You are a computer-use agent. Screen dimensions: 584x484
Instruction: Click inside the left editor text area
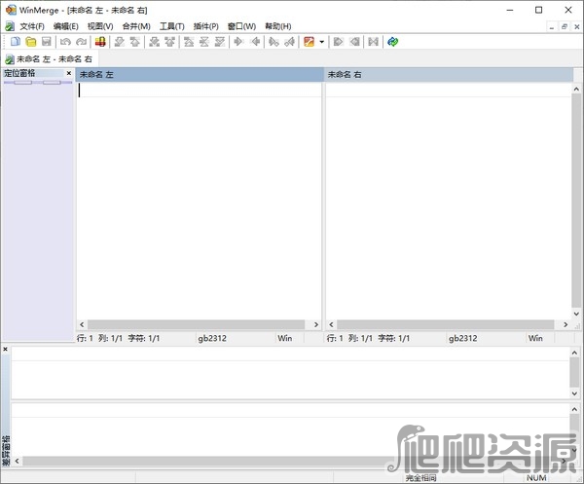click(199, 202)
